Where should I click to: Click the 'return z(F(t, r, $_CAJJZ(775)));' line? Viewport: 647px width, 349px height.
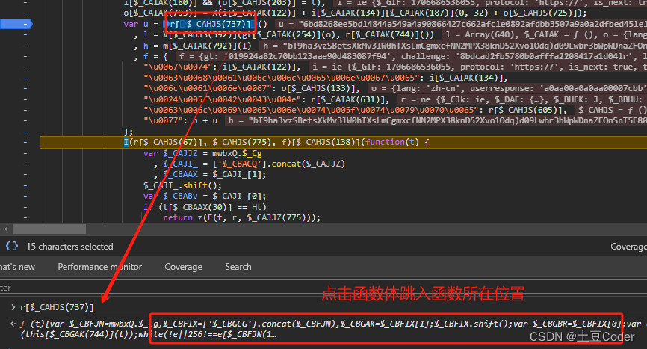pos(241,217)
